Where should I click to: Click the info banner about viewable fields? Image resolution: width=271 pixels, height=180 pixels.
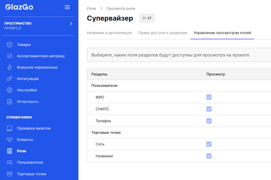tap(179, 55)
